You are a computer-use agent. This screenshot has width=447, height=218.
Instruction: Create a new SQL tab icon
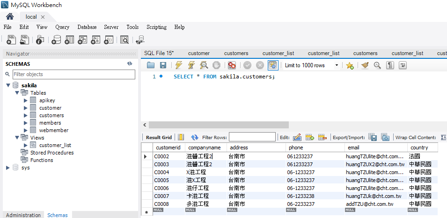11,40
